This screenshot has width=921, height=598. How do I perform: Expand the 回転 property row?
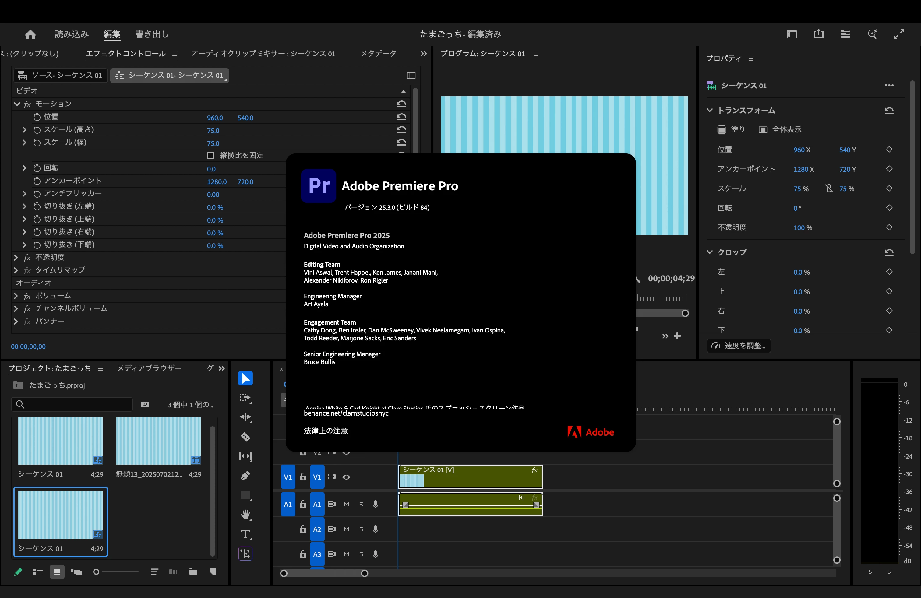[24, 168]
